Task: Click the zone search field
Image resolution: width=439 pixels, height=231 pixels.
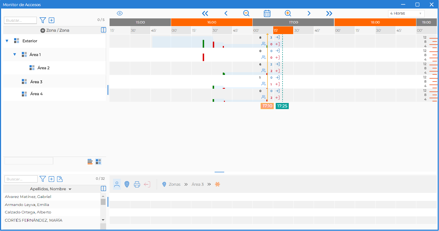Action: click(20, 20)
